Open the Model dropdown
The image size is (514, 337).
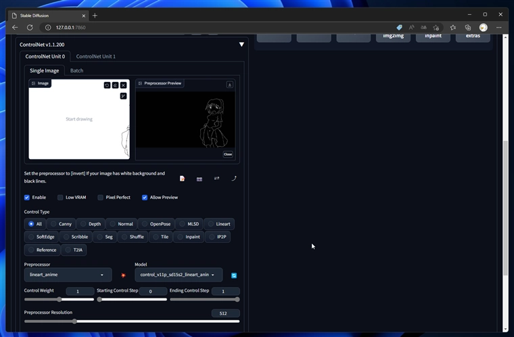tap(179, 275)
